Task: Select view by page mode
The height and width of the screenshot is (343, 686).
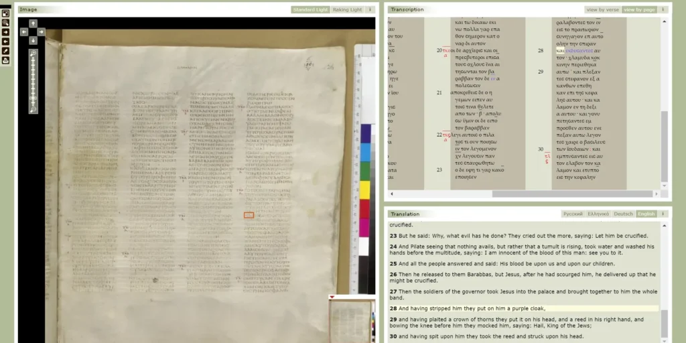Action: point(639,9)
